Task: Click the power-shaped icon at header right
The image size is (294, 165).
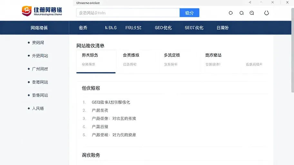Action: coord(266,13)
